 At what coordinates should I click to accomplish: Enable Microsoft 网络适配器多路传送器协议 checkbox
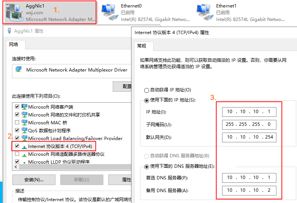pyautogui.click(x=17, y=154)
